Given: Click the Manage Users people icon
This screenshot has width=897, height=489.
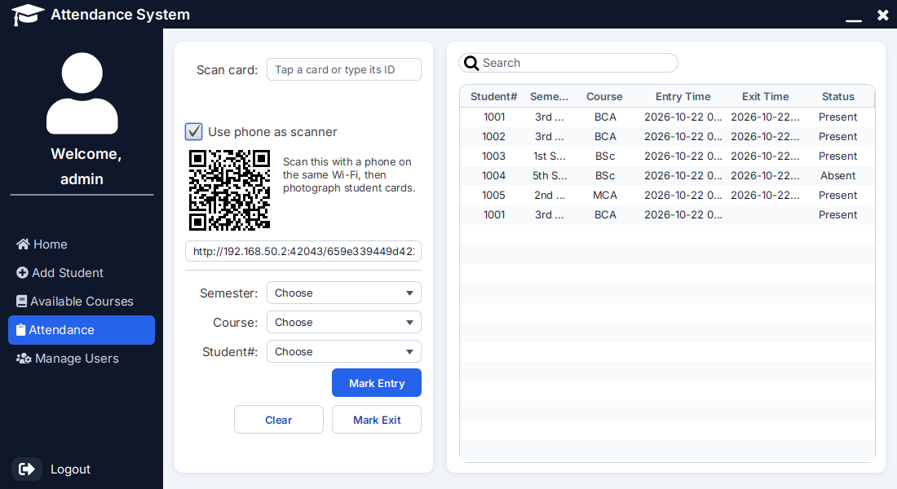Looking at the screenshot, I should [24, 359].
